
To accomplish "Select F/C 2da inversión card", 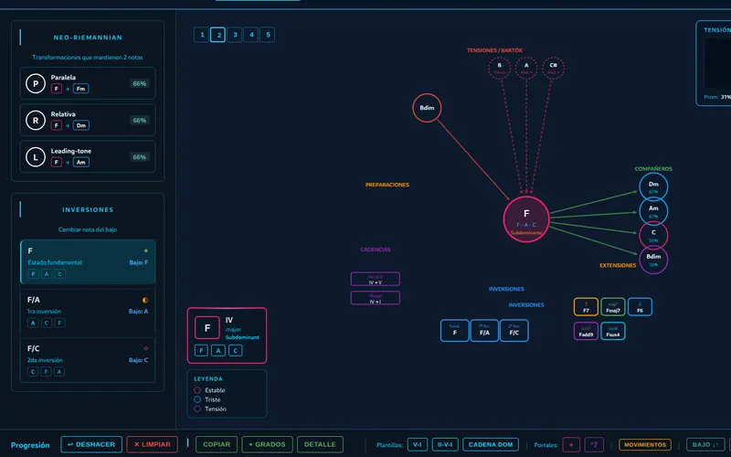I will (88, 360).
